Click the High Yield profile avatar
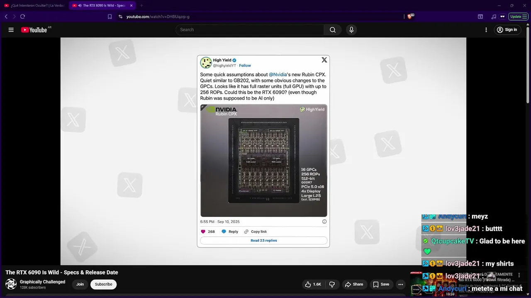This screenshot has width=531, height=298. tap(206, 62)
